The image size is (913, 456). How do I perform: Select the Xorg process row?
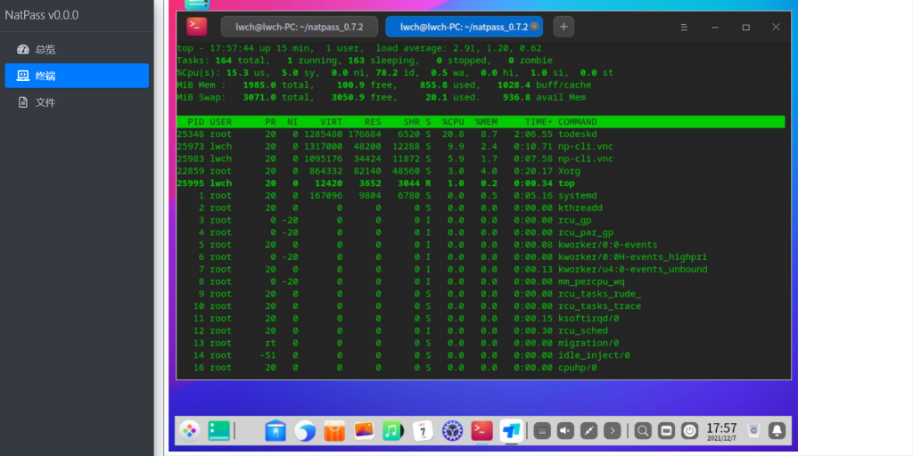[481, 171]
